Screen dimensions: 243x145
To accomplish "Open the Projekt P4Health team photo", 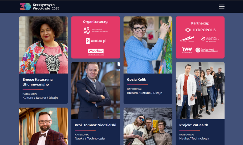I will [x=200, y=90].
